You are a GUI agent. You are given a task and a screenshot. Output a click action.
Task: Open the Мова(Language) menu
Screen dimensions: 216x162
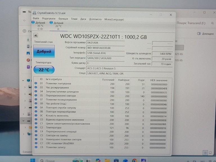coord(114,20)
